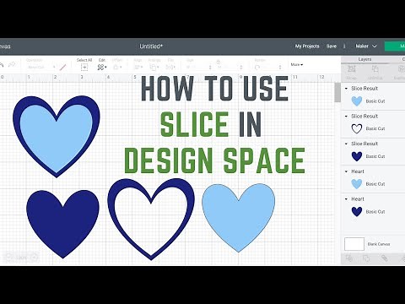Click the Weld icon at panel bottom
Image resolution: width=405 pixels, height=304 pixels.
coord(366,258)
